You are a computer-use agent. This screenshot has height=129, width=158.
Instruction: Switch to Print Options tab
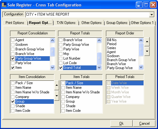click(x=15, y=23)
